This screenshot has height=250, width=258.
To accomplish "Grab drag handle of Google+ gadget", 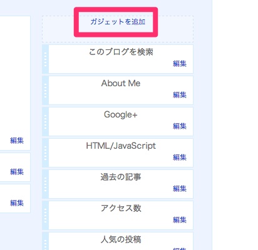I will (x=45, y=122).
